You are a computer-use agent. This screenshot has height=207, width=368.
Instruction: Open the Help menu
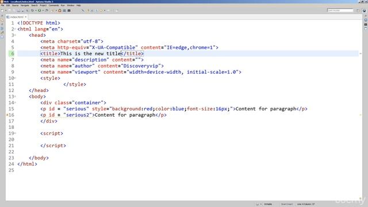pos(79,5)
